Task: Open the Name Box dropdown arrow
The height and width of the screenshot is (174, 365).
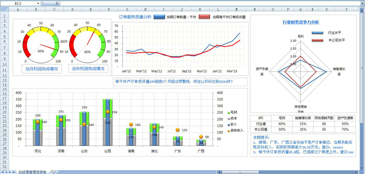Action: (38, 4)
